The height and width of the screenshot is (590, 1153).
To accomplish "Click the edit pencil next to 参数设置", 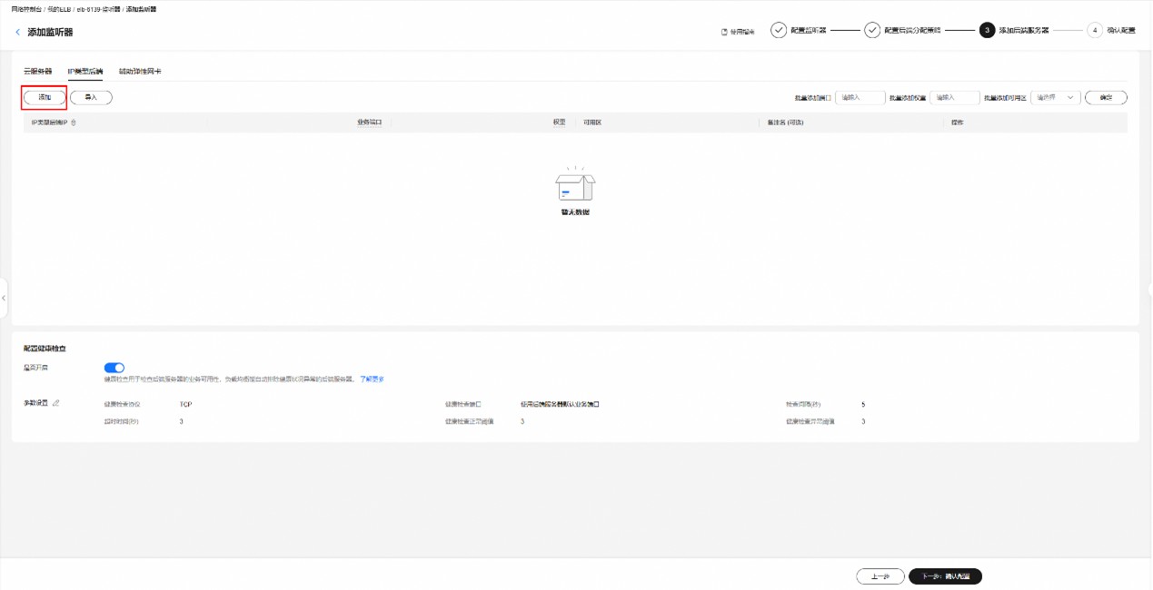I will [x=56, y=403].
